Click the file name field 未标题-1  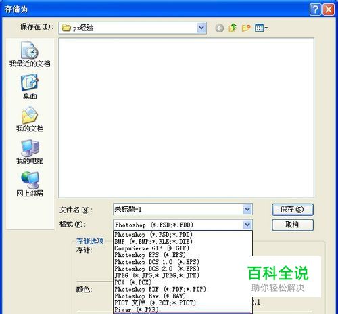pos(178,209)
